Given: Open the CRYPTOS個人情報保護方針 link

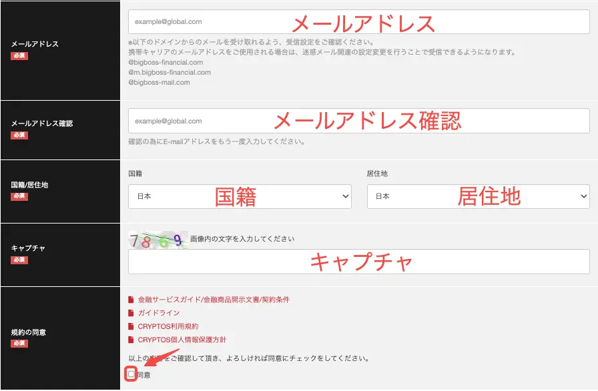Looking at the screenshot, I should point(182,340).
